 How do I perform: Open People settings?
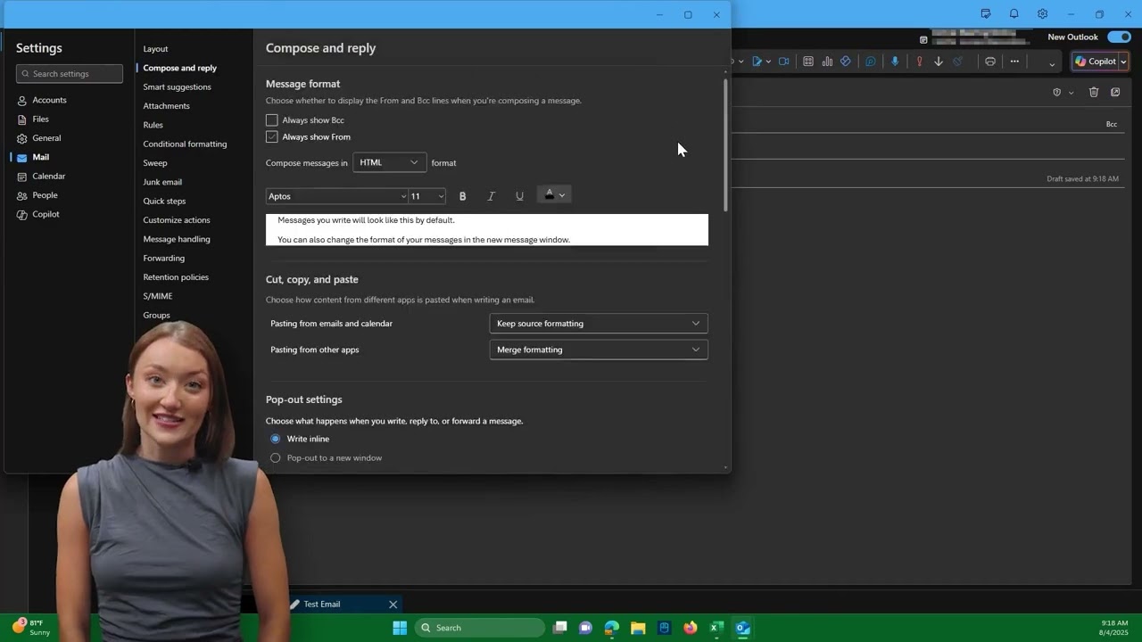[45, 195]
